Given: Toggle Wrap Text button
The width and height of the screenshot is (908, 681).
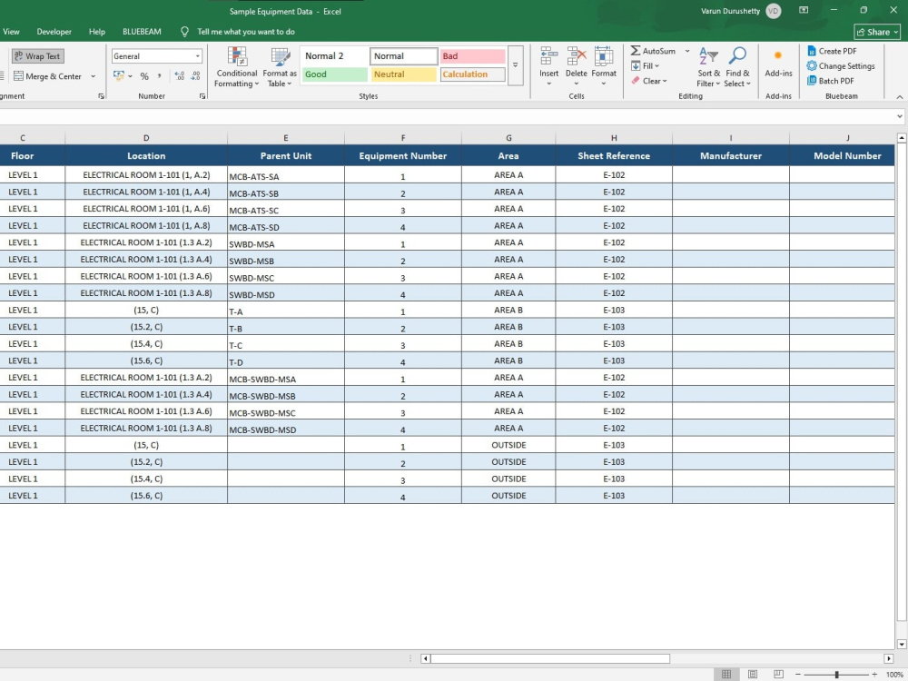Looking at the screenshot, I should click(37, 56).
